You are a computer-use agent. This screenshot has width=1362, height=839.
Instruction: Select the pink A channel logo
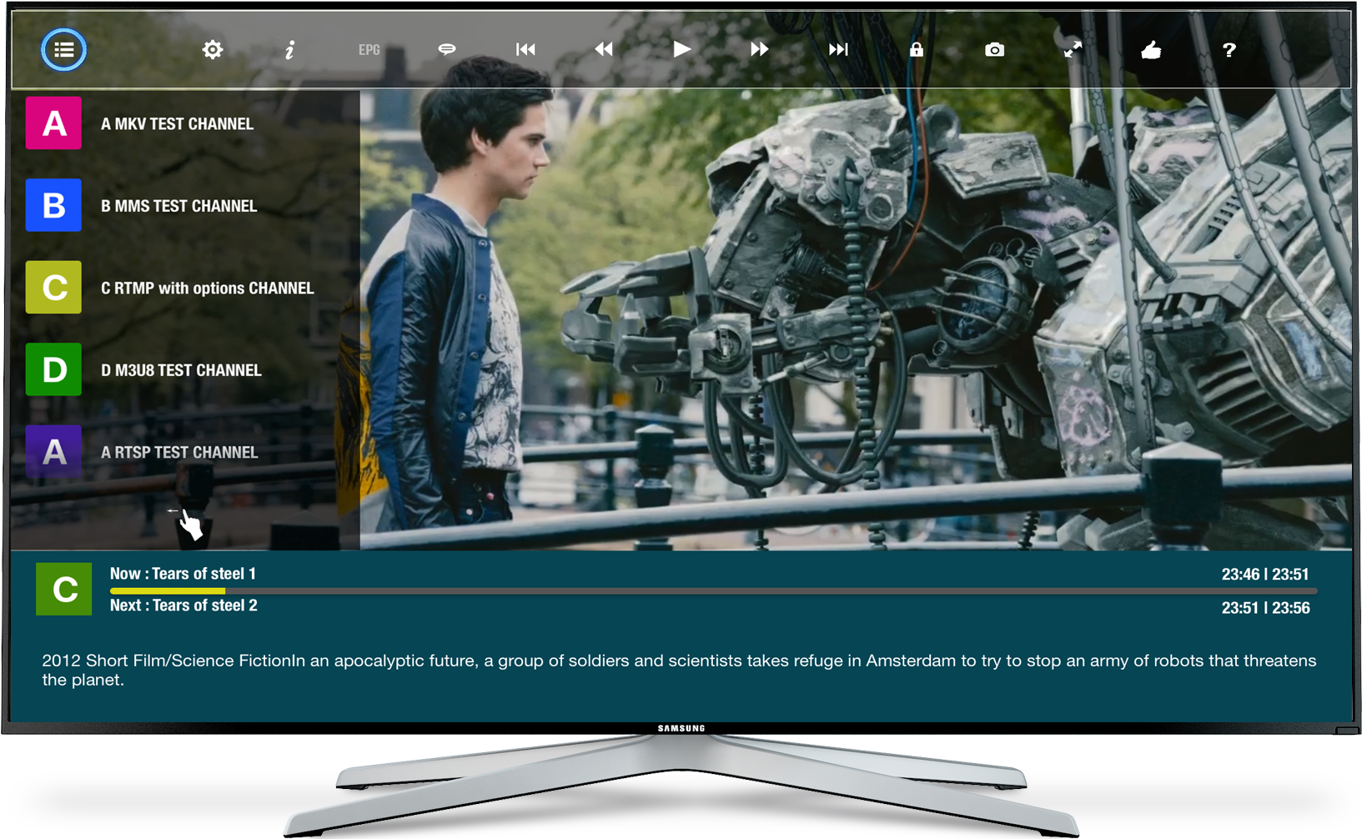point(53,123)
